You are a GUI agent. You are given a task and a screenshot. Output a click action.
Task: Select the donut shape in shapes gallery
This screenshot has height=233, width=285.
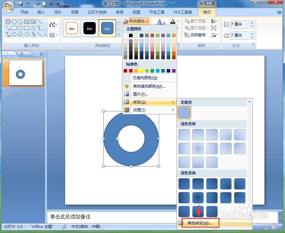pyautogui.click(x=8, y=22)
